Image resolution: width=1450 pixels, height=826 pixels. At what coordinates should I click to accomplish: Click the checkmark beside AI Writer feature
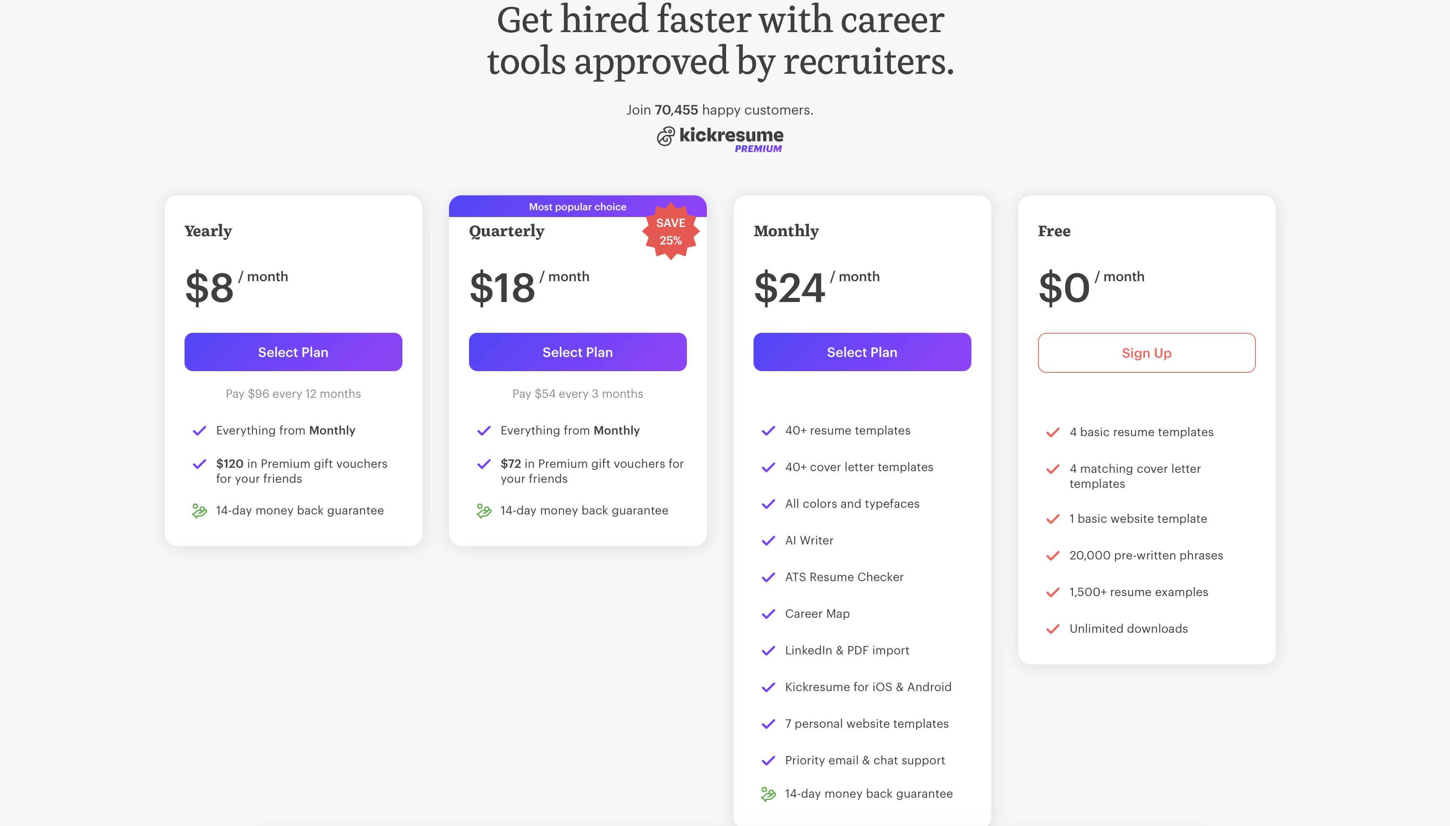tap(769, 540)
